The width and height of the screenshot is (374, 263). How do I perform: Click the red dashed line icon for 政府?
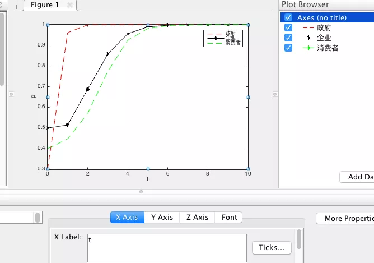(308, 27)
